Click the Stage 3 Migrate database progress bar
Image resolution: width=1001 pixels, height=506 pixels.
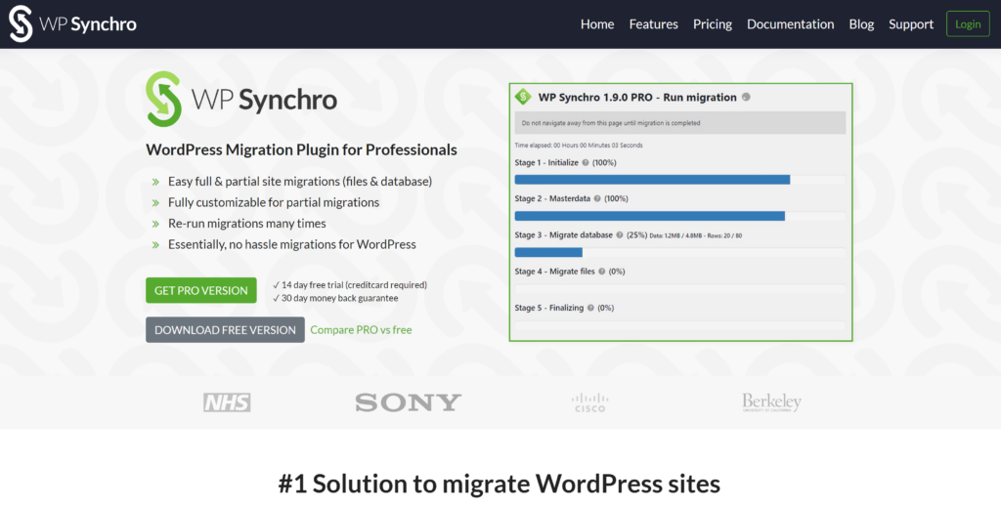[x=679, y=252]
